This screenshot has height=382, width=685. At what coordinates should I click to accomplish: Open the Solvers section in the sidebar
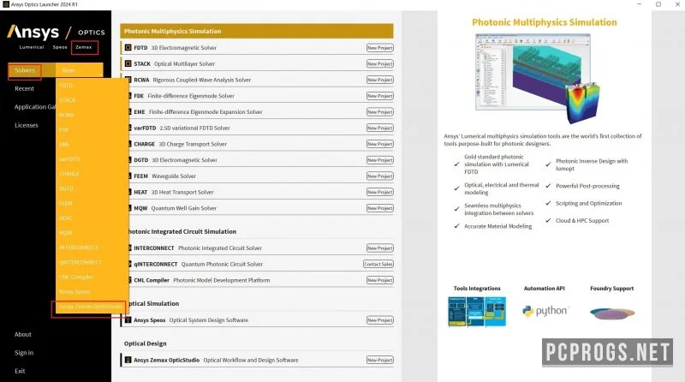pyautogui.click(x=25, y=70)
